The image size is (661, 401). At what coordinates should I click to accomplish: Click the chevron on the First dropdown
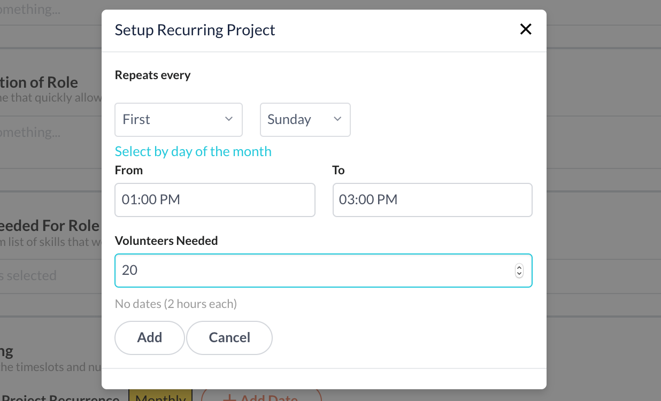click(229, 119)
